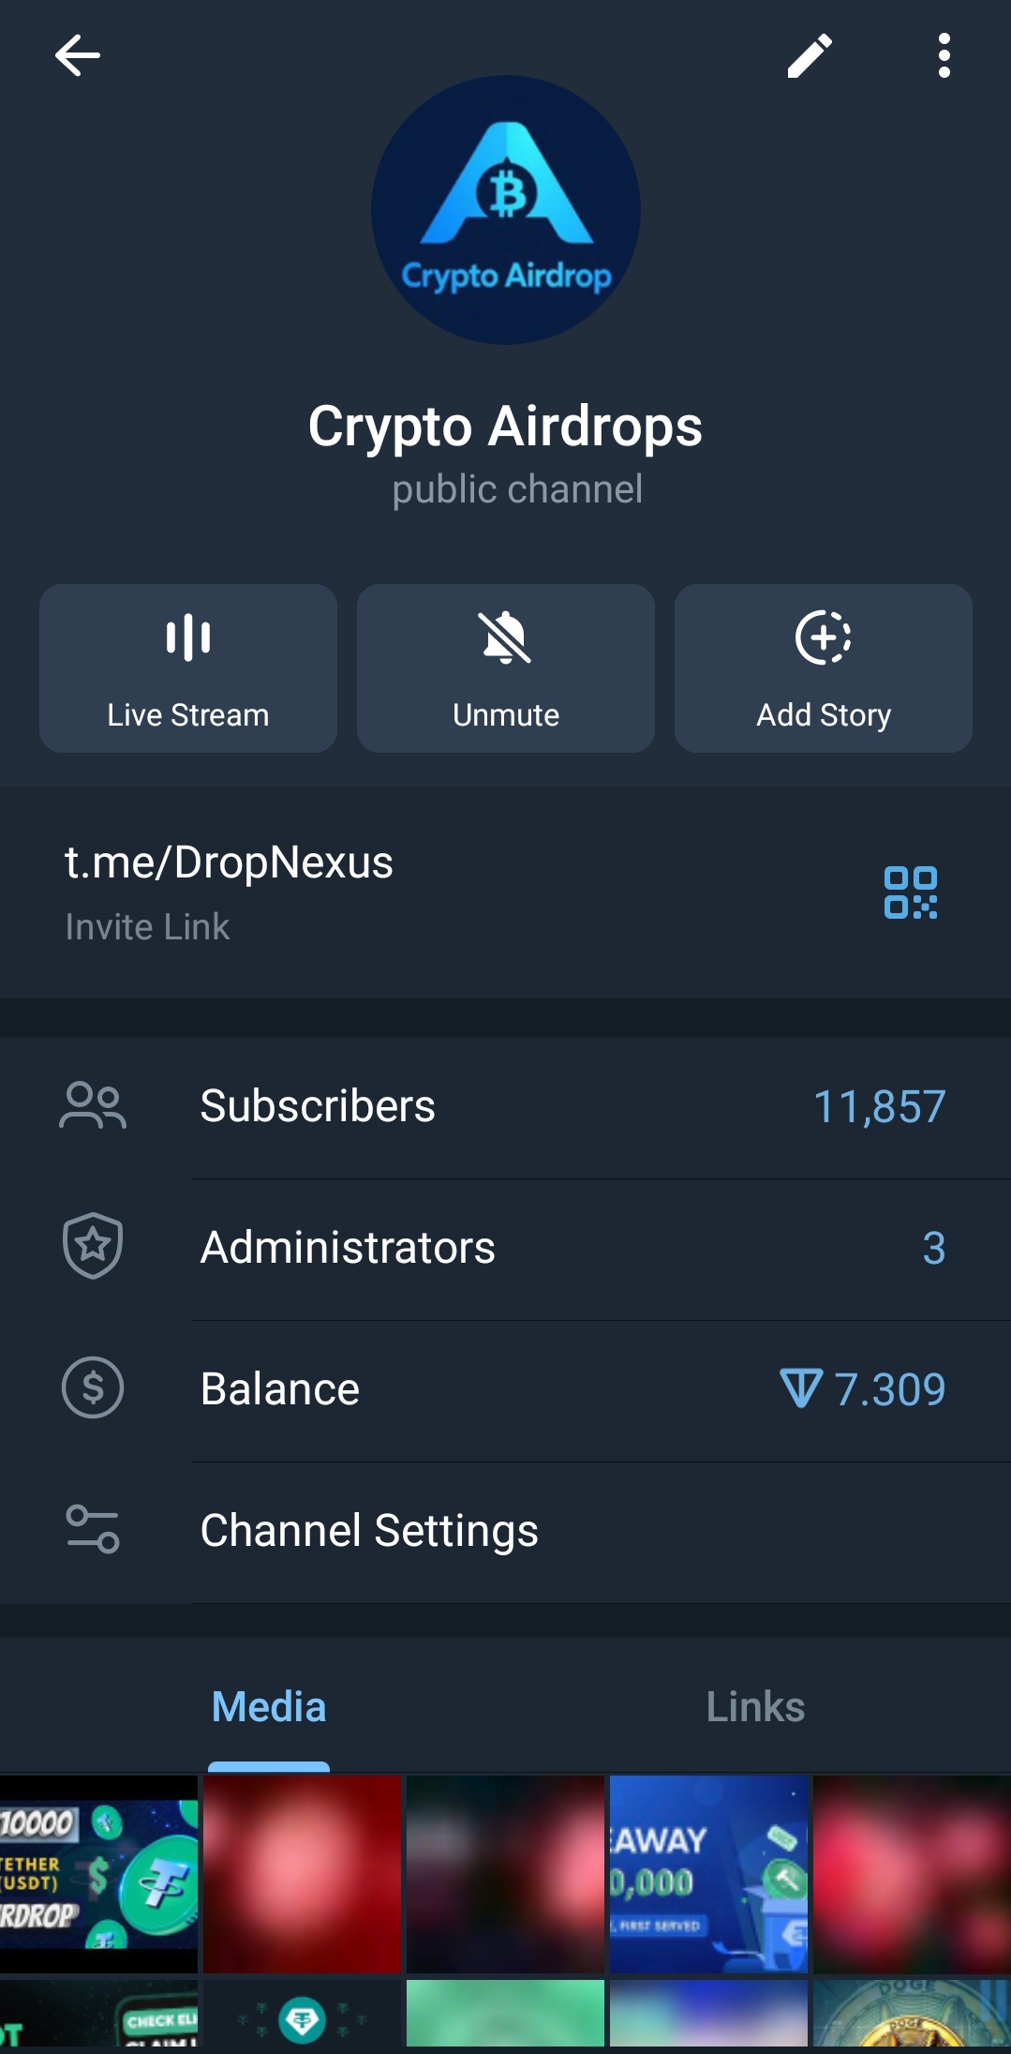
Task: Open the Doge coin media thumbnail
Action: tap(911, 2014)
